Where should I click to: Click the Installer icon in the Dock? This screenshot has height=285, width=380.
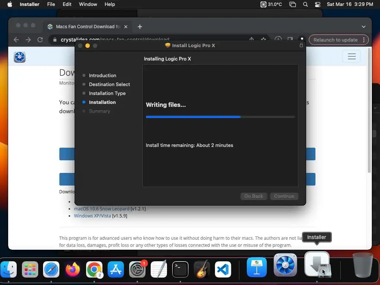(x=317, y=265)
